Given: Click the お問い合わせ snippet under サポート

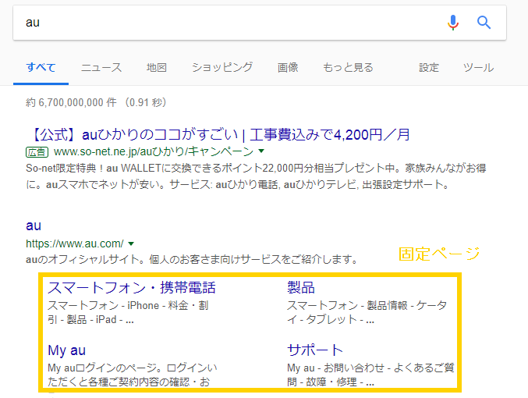Looking at the screenshot, I should [370, 375].
